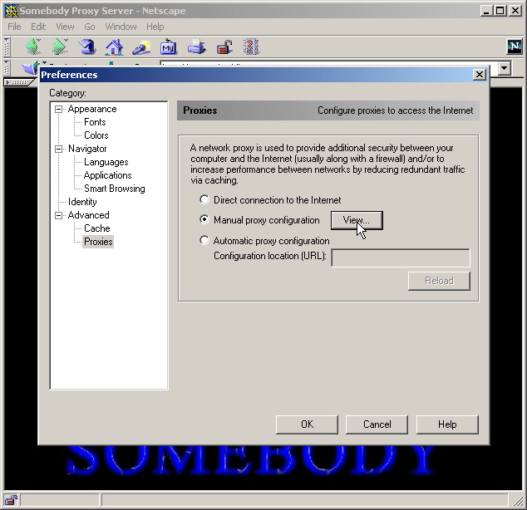Collapse the Navigator category tree node

59,149
